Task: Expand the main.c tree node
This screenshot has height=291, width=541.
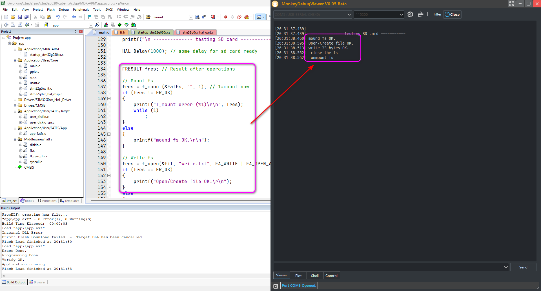Action: 21,66
